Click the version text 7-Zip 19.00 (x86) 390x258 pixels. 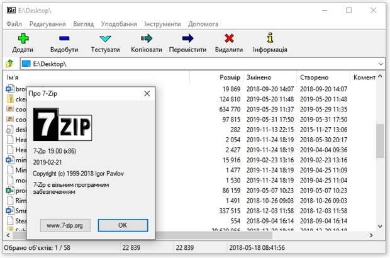tap(55, 151)
